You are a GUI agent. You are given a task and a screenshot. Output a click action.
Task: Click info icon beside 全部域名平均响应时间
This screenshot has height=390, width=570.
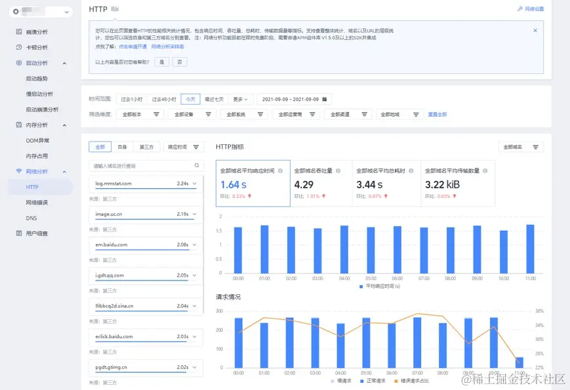click(280, 170)
